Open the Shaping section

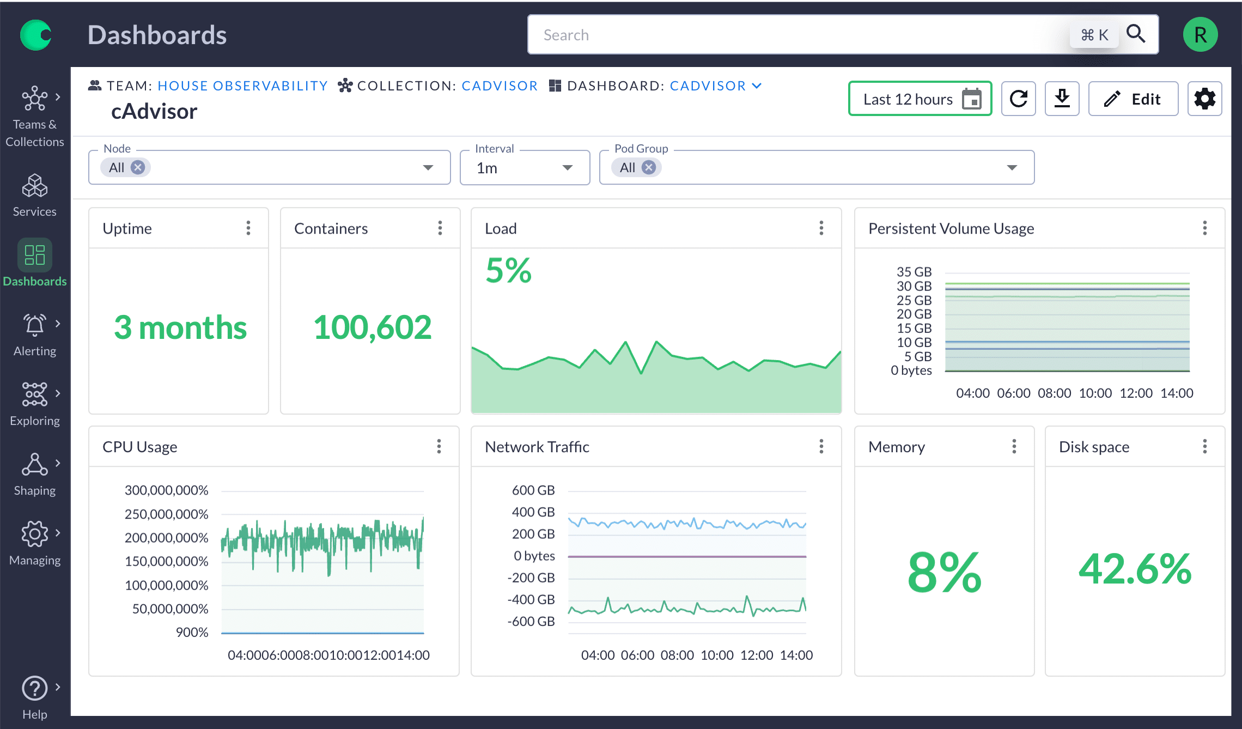(35, 472)
